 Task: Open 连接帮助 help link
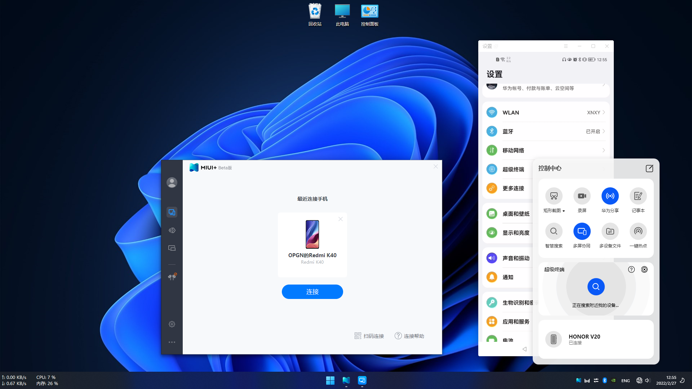coord(409,336)
